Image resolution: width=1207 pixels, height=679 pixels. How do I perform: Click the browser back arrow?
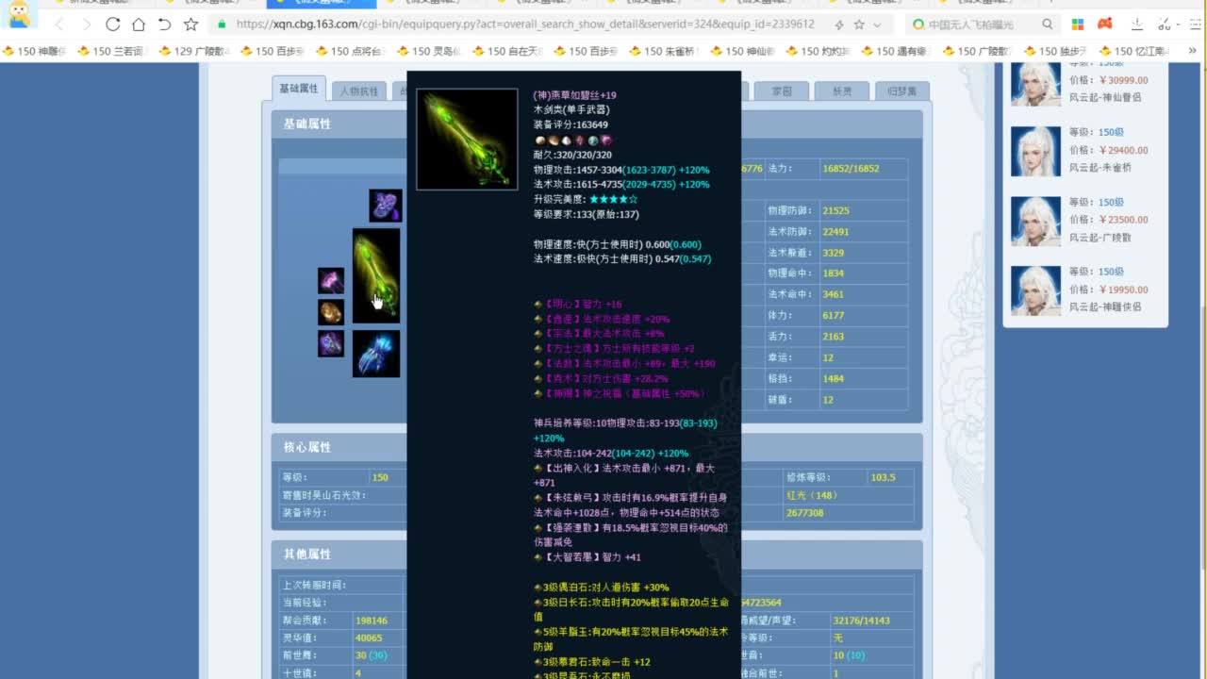pyautogui.click(x=61, y=25)
